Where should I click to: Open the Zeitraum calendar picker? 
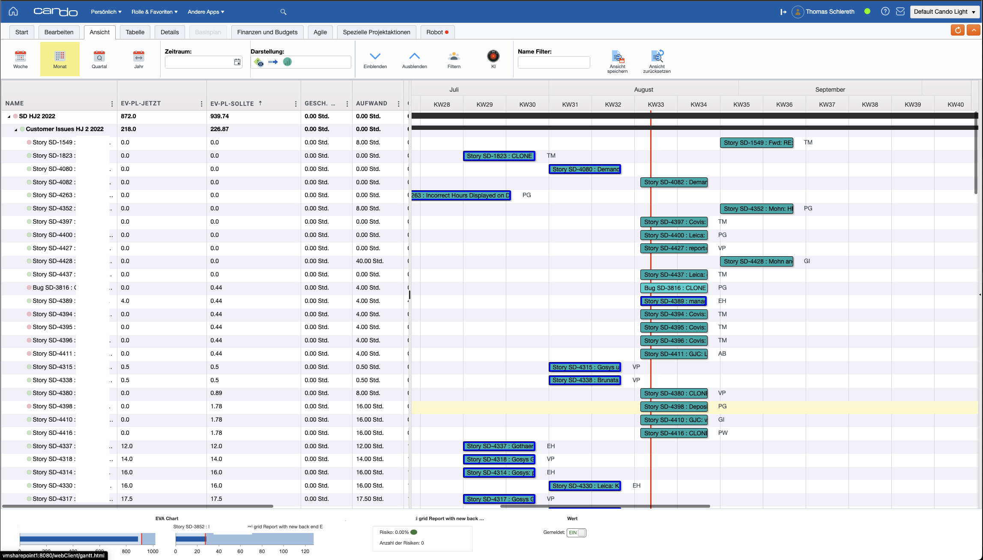237,62
